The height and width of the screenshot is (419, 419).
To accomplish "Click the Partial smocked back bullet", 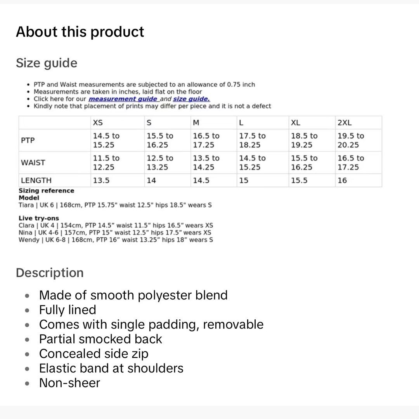I will (100, 339).
